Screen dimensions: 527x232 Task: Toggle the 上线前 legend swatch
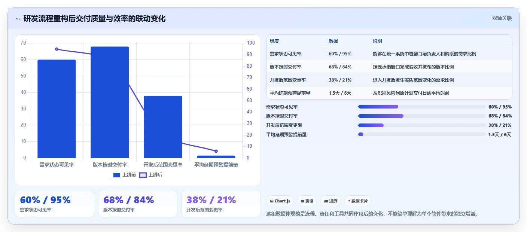pyautogui.click(x=116, y=175)
